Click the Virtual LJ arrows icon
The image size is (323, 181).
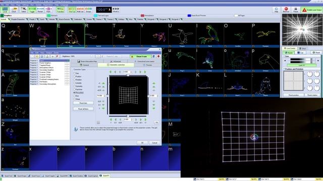116,10
